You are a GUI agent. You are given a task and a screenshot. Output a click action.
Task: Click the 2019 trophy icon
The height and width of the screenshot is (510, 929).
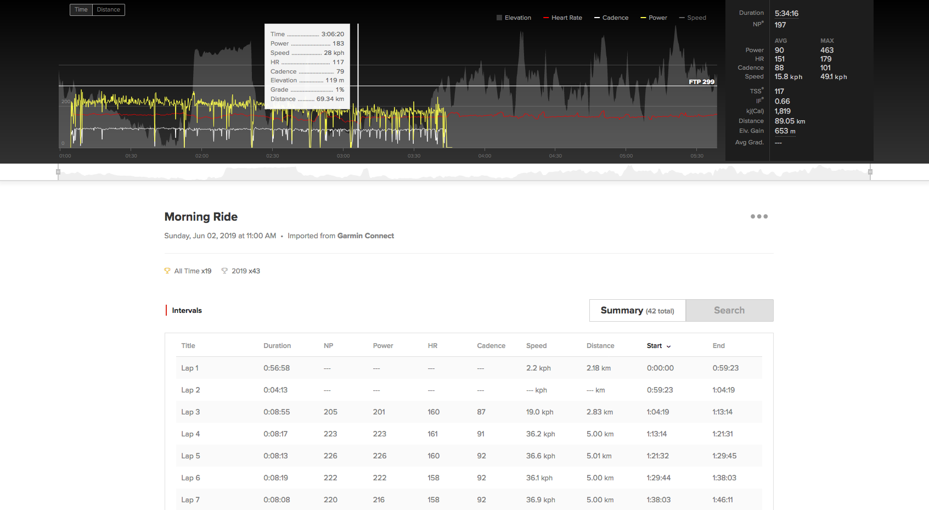coord(224,271)
